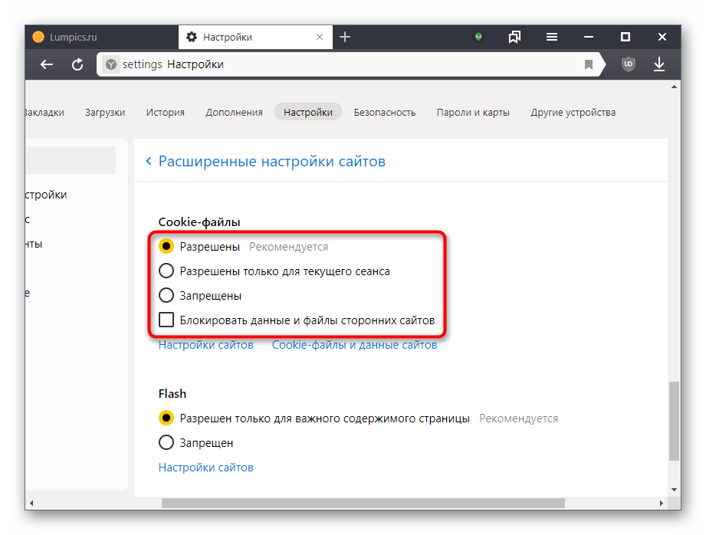Screen dimensions: 706x535
Task: Go back with the back arrow
Action: tap(47, 65)
